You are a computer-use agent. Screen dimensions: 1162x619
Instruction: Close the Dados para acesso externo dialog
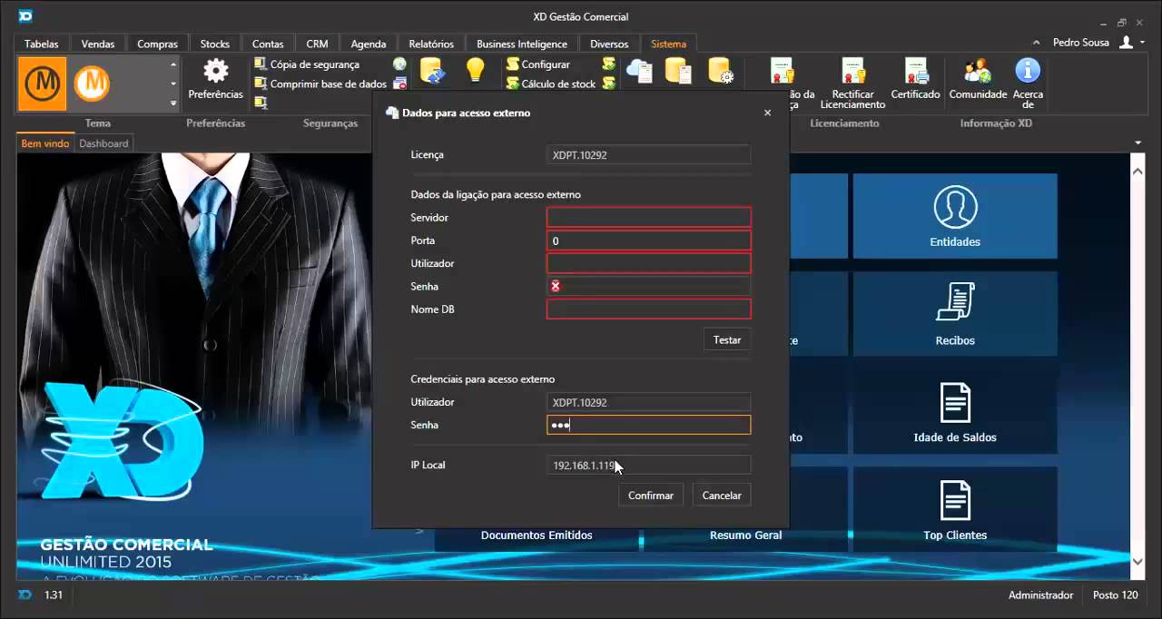(x=767, y=113)
